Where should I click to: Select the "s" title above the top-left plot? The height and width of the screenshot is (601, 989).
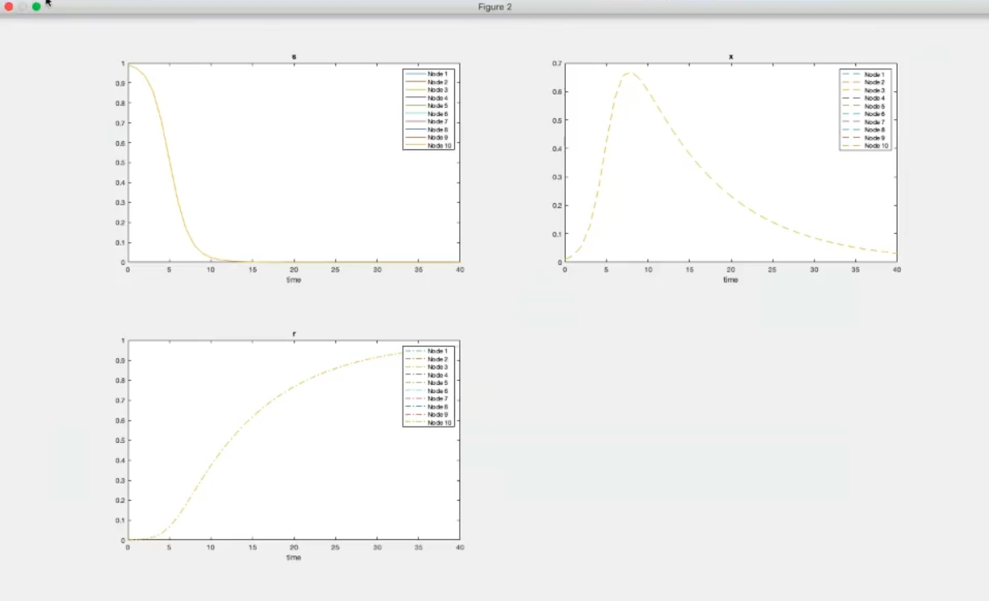point(294,57)
